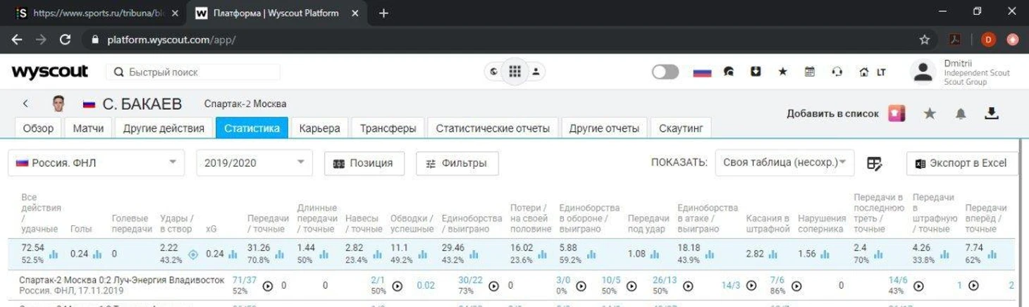Click 'Добавить в список' label
This screenshot has width=1029, height=307.
point(832,113)
